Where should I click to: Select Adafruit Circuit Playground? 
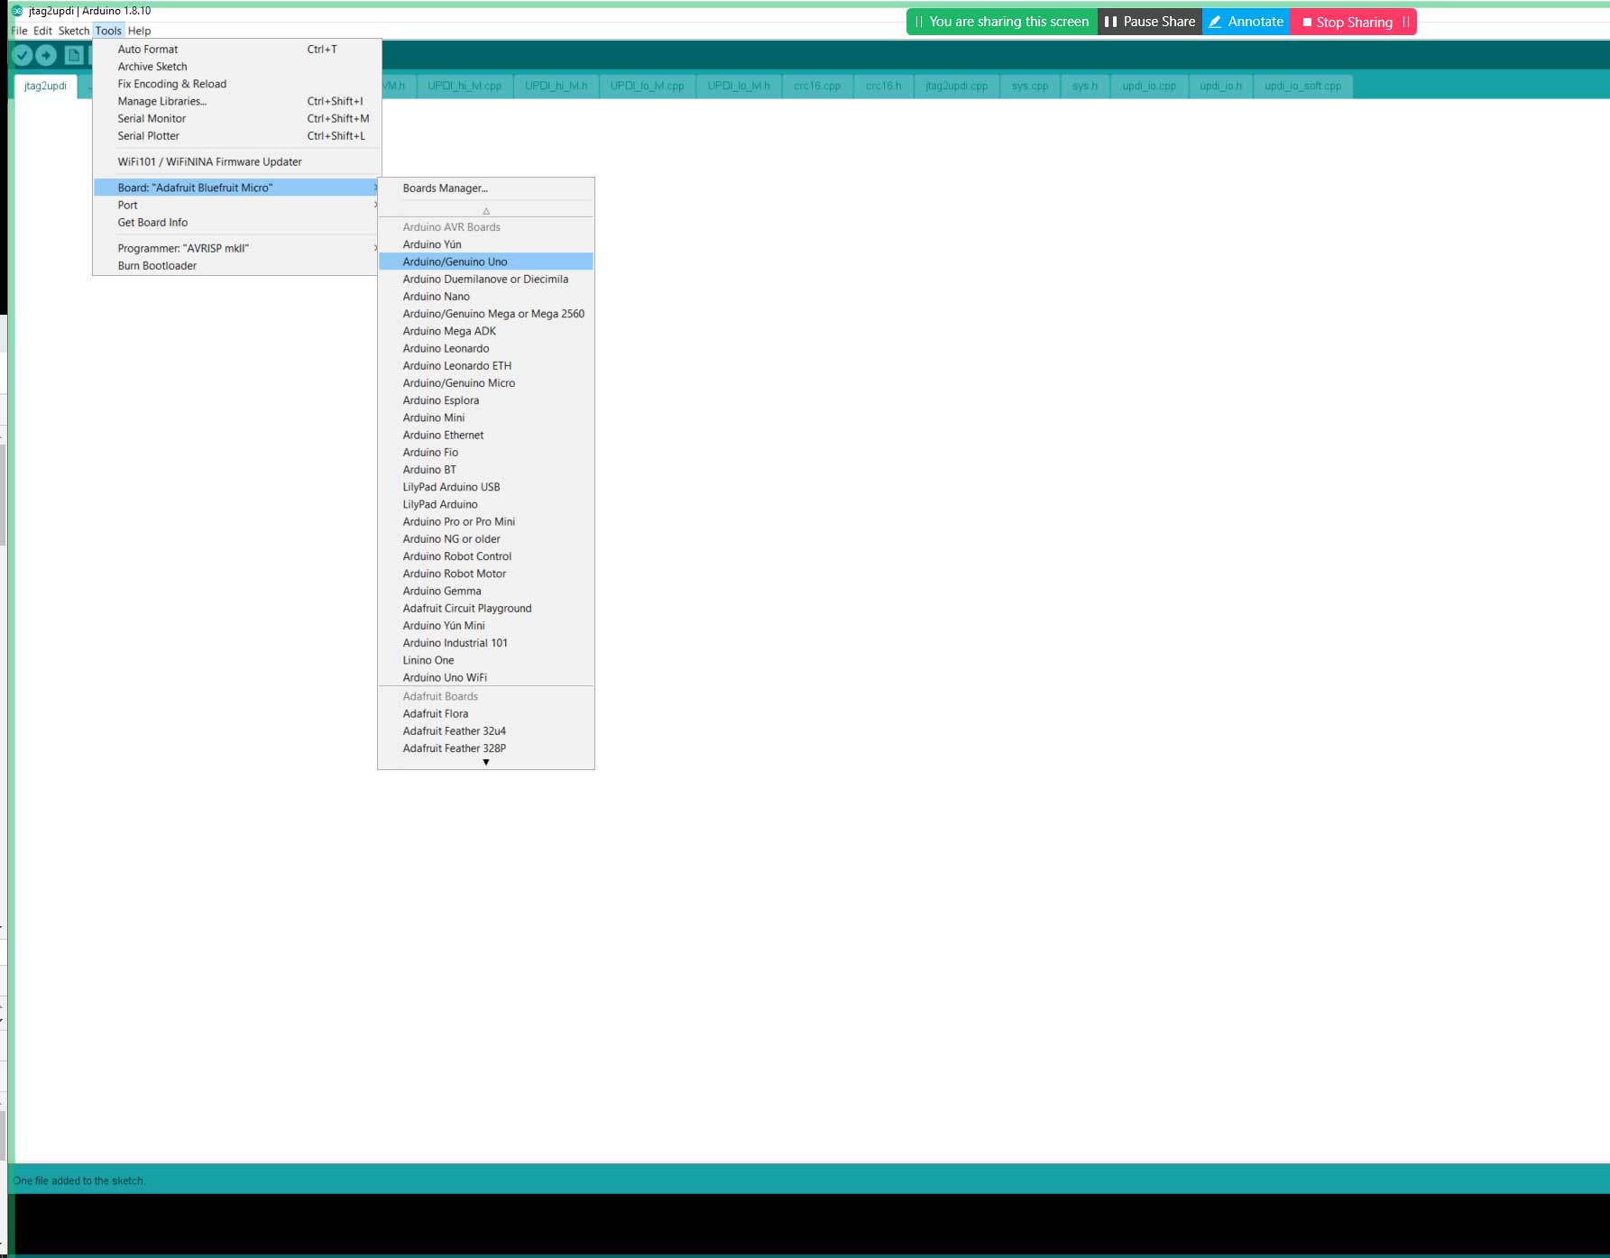486,609
